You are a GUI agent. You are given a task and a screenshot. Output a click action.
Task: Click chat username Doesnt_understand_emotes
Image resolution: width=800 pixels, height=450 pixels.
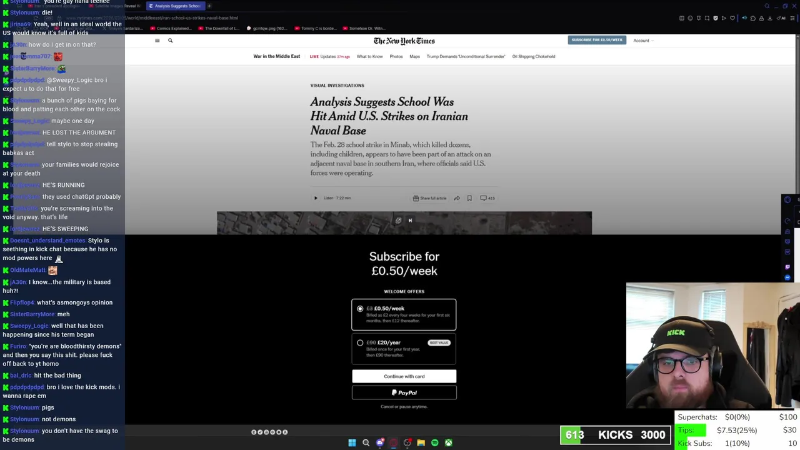[47, 241]
